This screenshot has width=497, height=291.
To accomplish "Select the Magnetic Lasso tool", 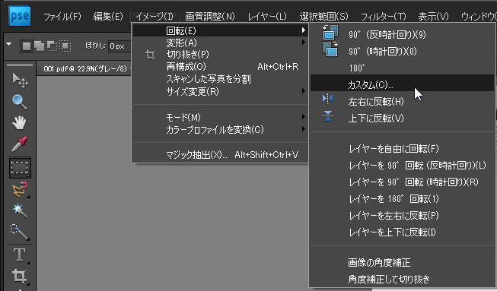I will (20, 190).
